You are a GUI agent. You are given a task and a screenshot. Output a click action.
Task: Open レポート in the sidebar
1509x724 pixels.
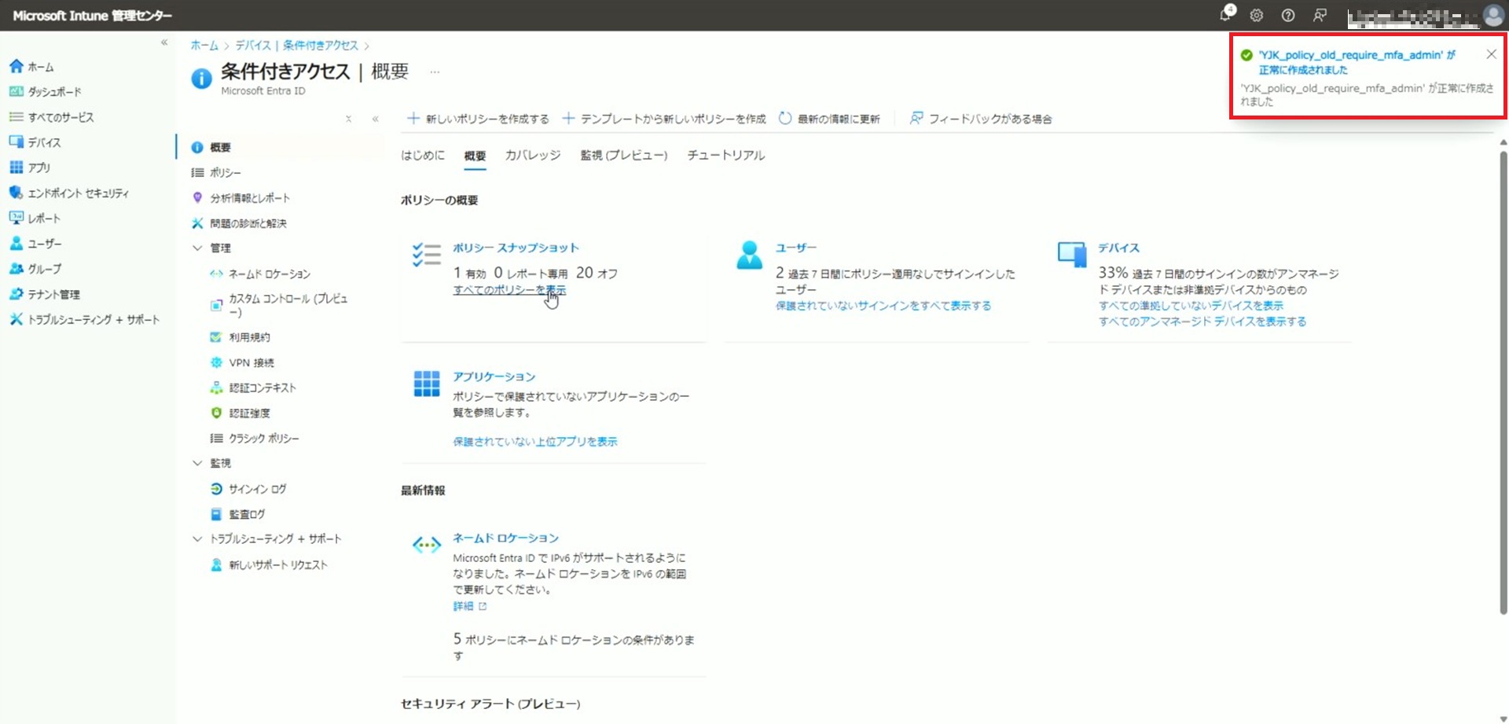pyautogui.click(x=44, y=218)
